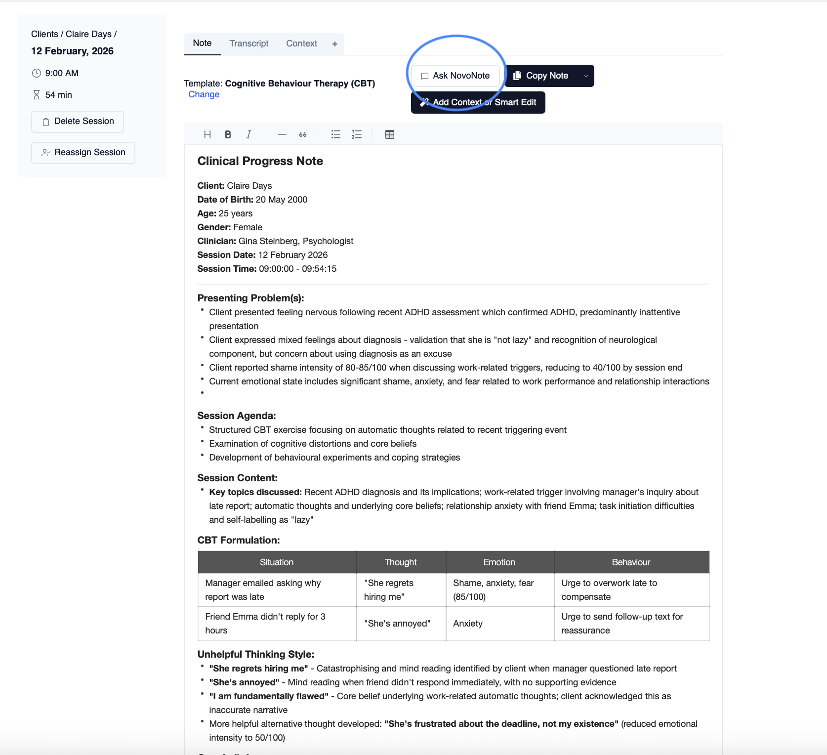
Task: Apply heading format from toolbar
Action: pyautogui.click(x=207, y=134)
